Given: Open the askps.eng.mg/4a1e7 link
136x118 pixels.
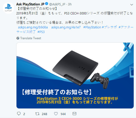Looking at the screenshot, I should (66, 27).
